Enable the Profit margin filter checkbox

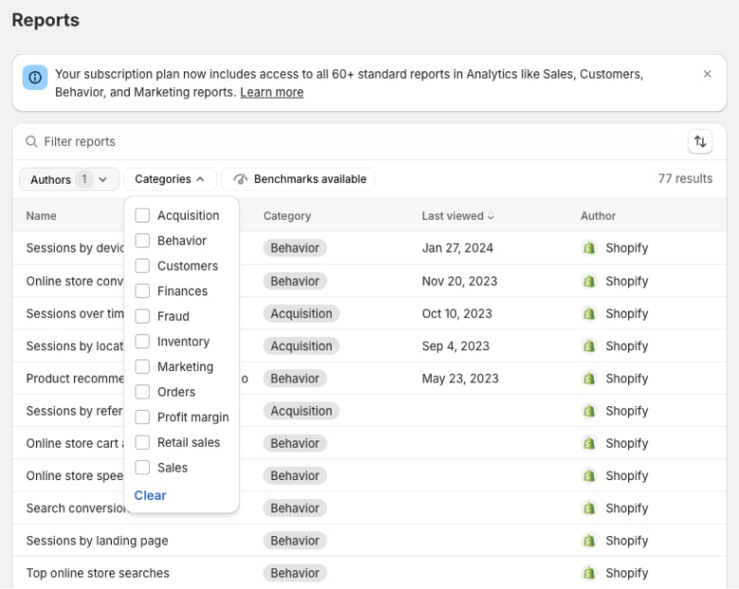(142, 418)
